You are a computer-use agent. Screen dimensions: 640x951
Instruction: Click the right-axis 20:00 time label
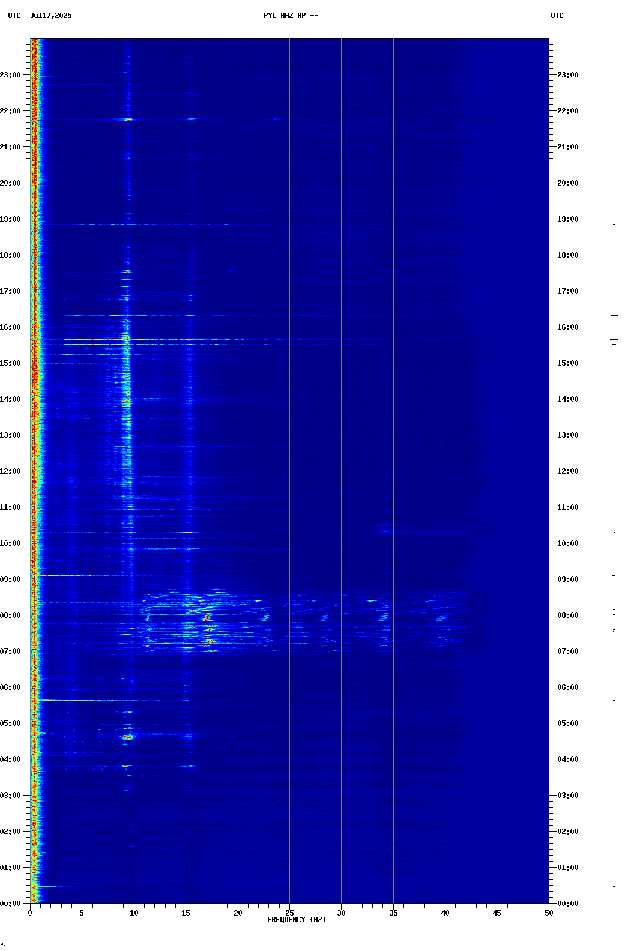568,183
